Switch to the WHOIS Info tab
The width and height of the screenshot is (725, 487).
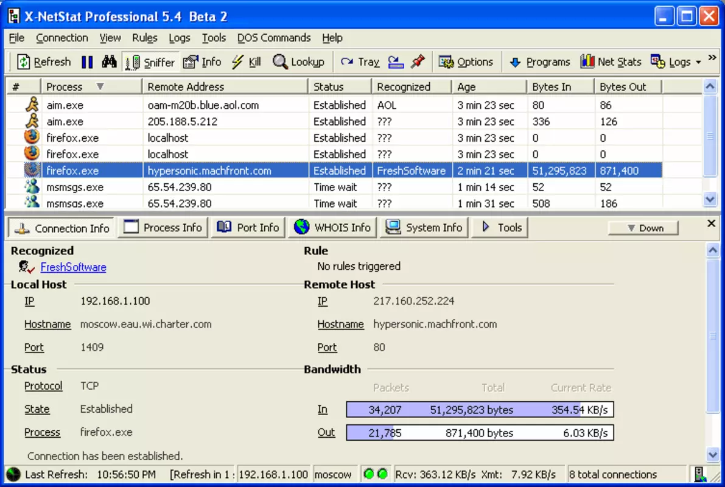click(332, 228)
